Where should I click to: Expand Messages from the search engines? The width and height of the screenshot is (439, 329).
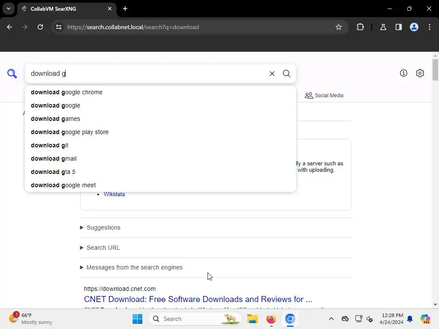tap(131, 267)
